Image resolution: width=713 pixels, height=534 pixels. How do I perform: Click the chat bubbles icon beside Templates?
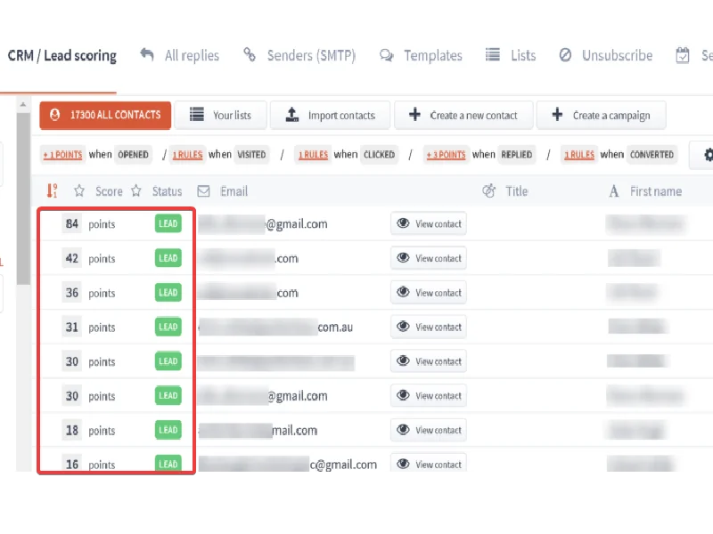[x=387, y=55]
